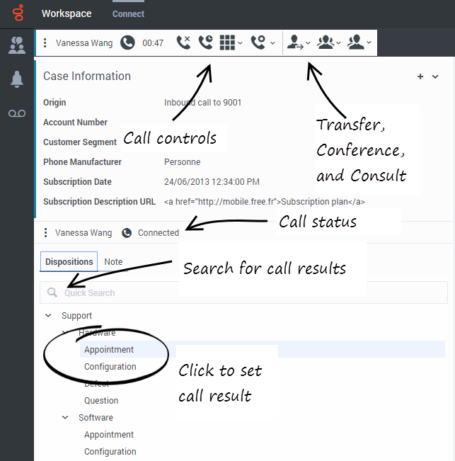Image resolution: width=455 pixels, height=461 pixels.
Task: Open the instant call transfer dropdown
Action: 298,43
